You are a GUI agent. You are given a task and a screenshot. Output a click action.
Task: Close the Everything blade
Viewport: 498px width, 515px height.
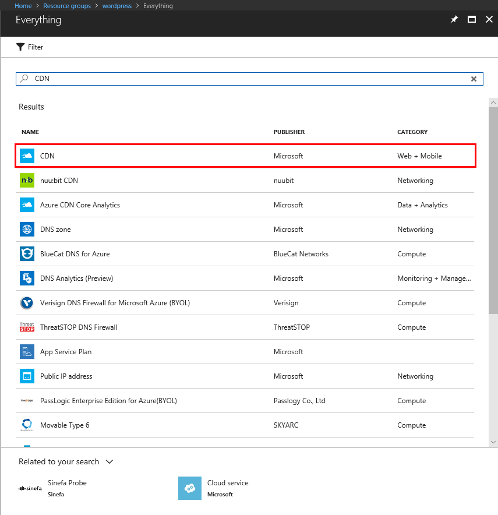489,19
